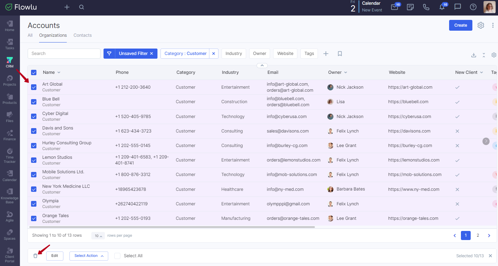498x266 pixels.
Task: Tick the Select All checkbox in bottom bar
Action: click(x=117, y=256)
